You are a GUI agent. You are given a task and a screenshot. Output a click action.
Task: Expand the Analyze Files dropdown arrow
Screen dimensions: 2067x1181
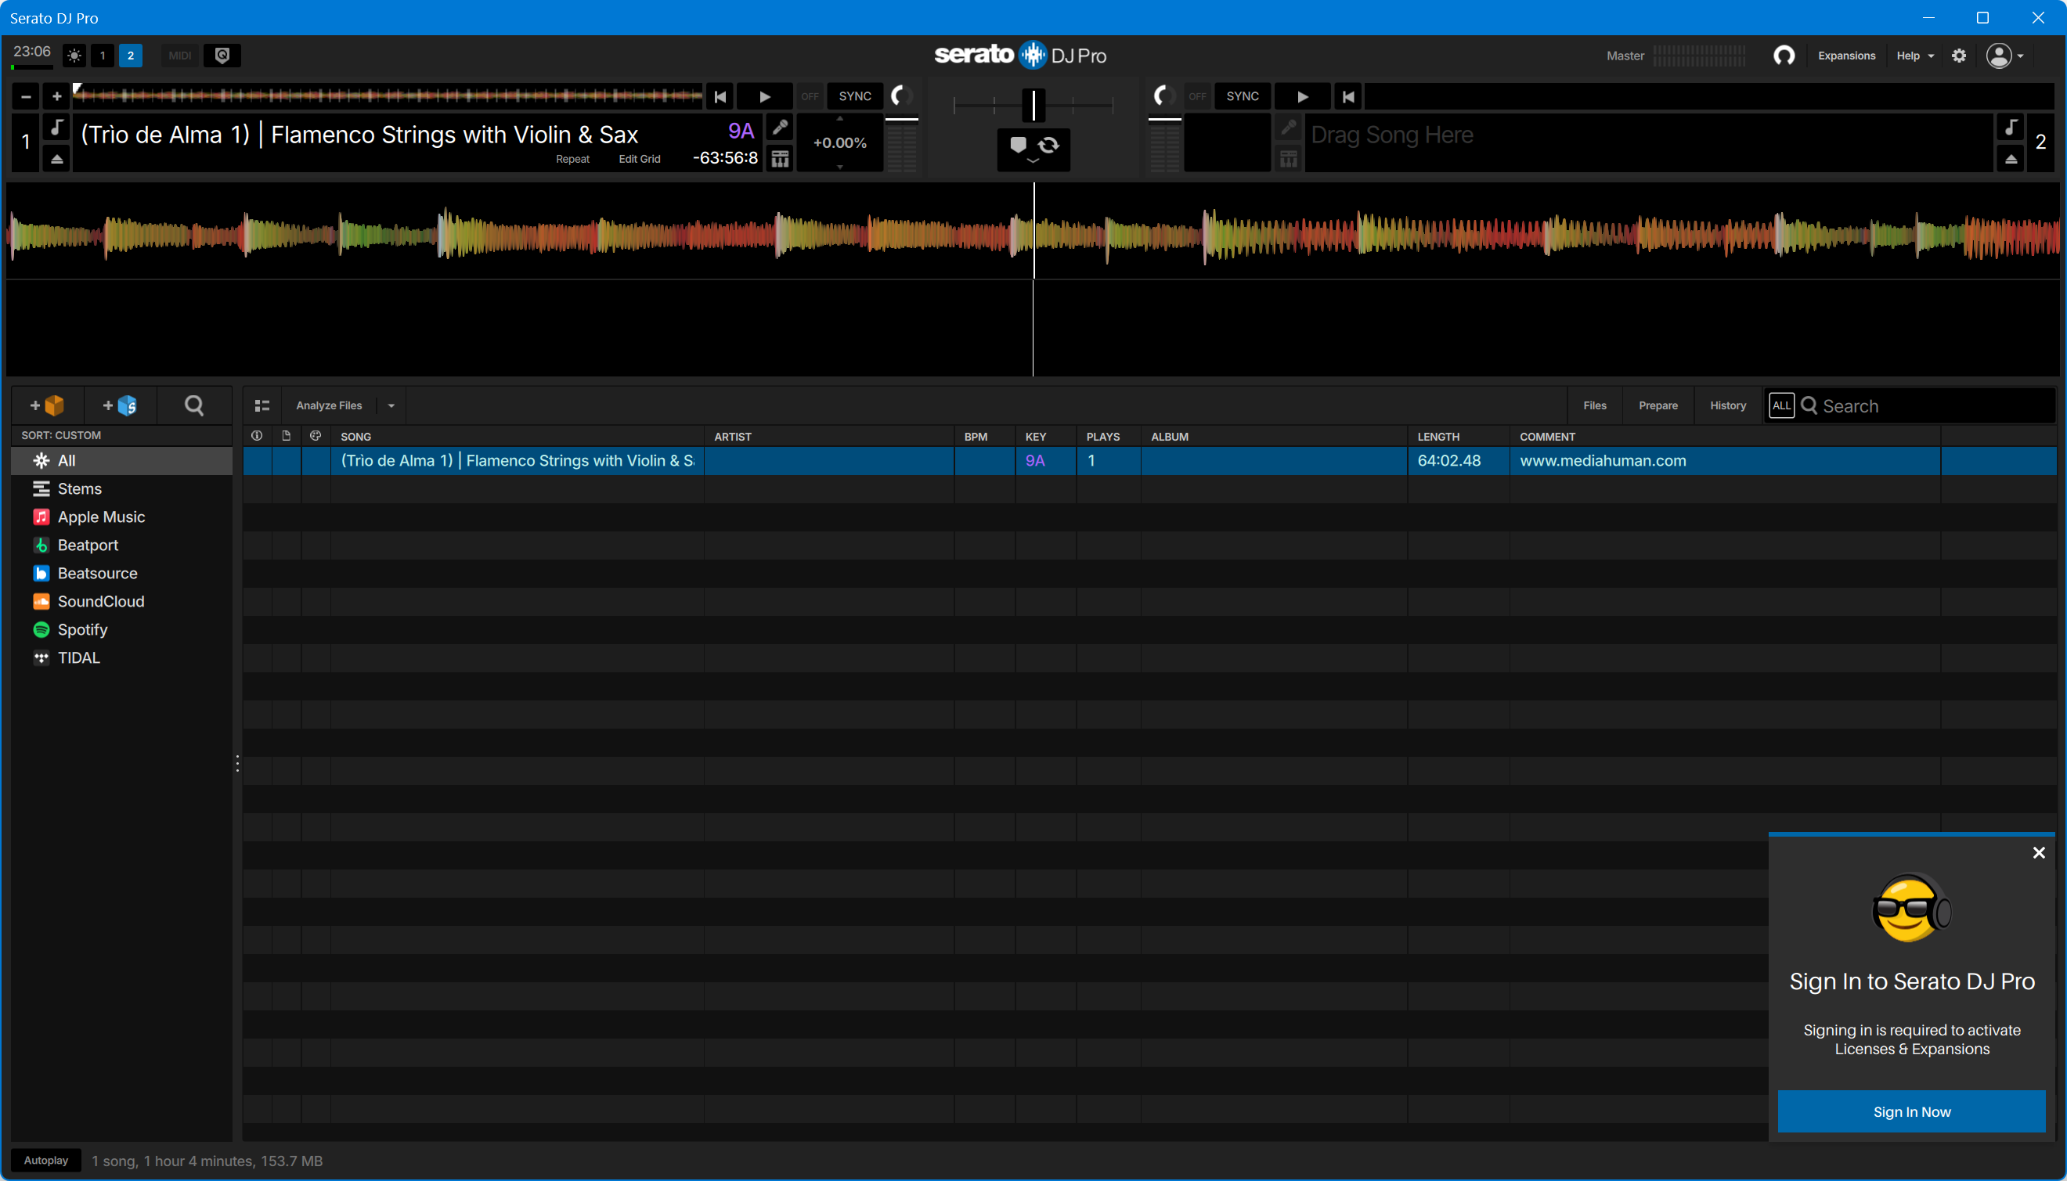point(391,405)
